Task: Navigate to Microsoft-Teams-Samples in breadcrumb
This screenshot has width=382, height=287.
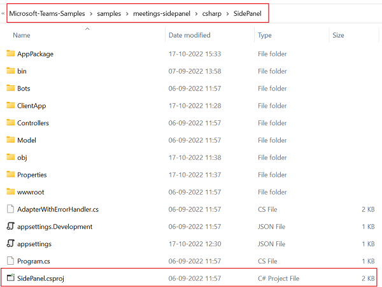Action: click(x=47, y=13)
